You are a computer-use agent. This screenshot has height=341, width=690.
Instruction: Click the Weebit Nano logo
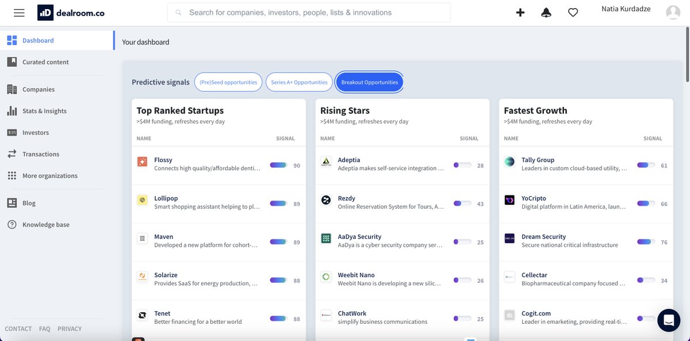326,277
